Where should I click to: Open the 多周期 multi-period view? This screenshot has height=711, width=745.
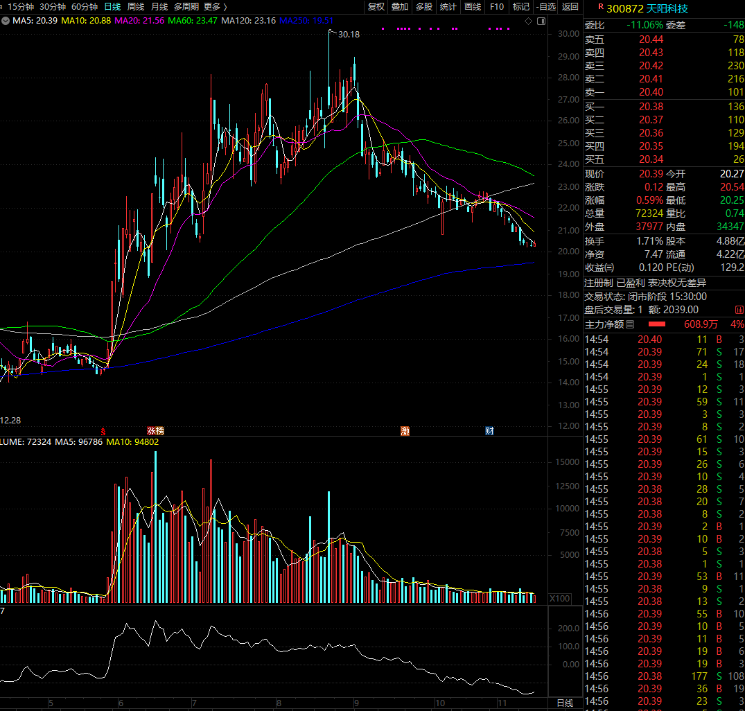coord(186,7)
